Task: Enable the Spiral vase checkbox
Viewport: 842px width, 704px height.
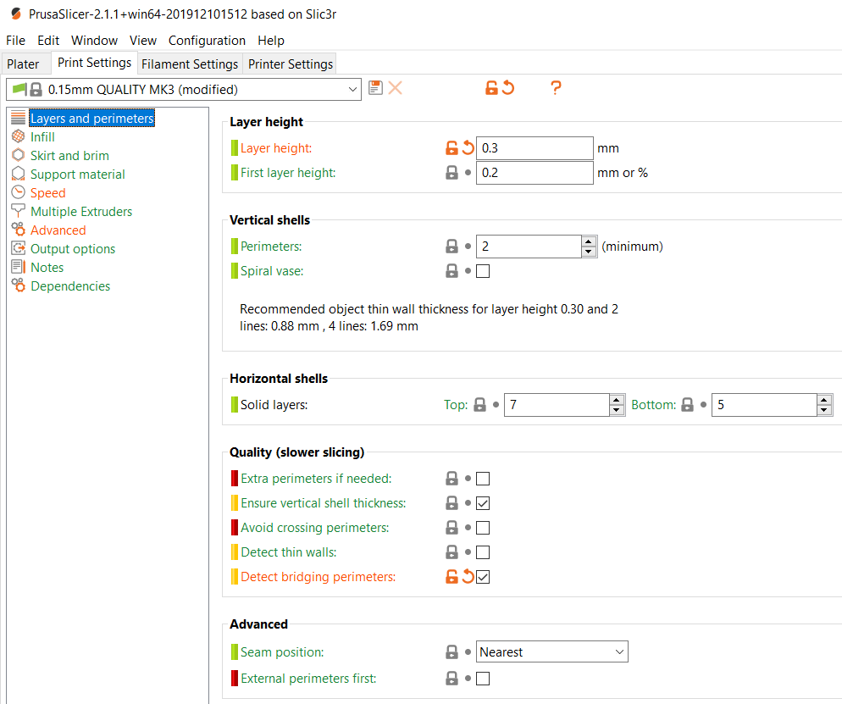Action: [483, 271]
